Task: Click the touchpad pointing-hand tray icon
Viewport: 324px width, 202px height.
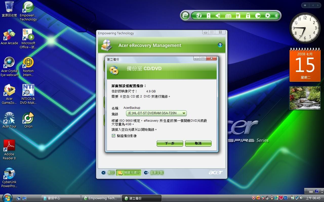Action: (x=272, y=198)
